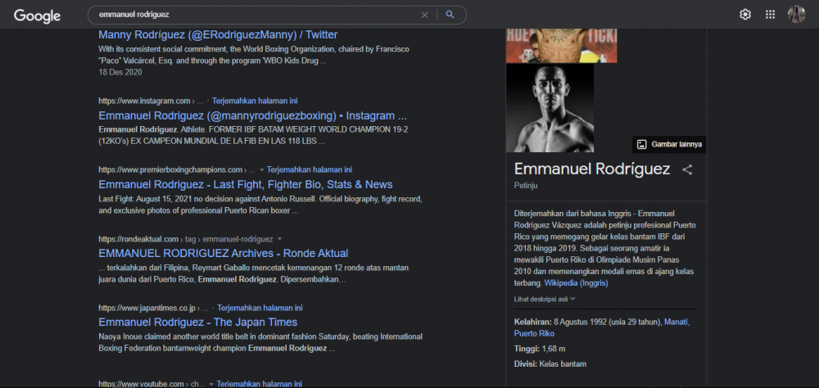This screenshot has width=819, height=388.
Task: Click the https://www.instagram.com URL text
Action: pyautogui.click(x=144, y=101)
